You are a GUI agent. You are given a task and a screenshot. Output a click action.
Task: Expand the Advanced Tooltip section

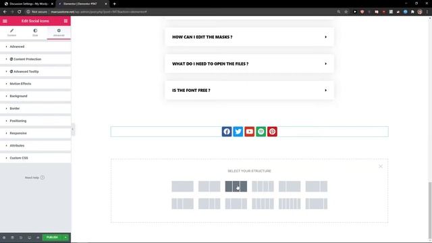pos(35,72)
